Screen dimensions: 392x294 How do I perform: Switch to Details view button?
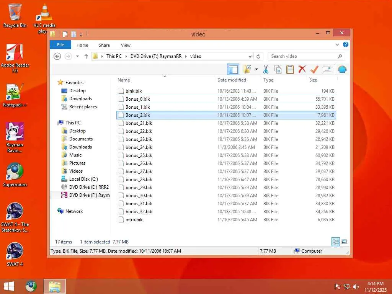point(335,242)
